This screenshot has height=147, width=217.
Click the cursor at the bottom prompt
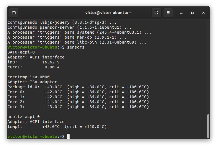[x=68, y=136]
